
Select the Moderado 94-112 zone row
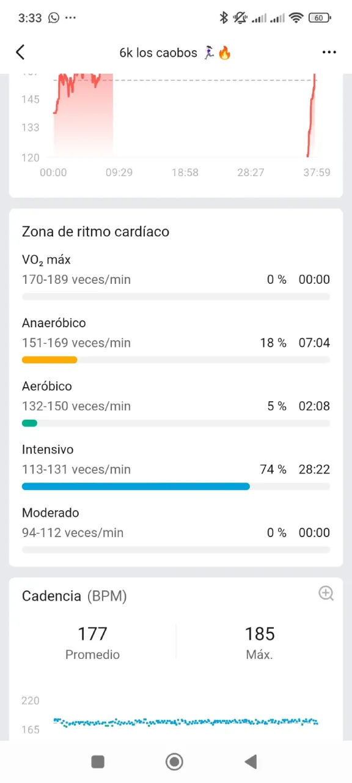coord(176,530)
